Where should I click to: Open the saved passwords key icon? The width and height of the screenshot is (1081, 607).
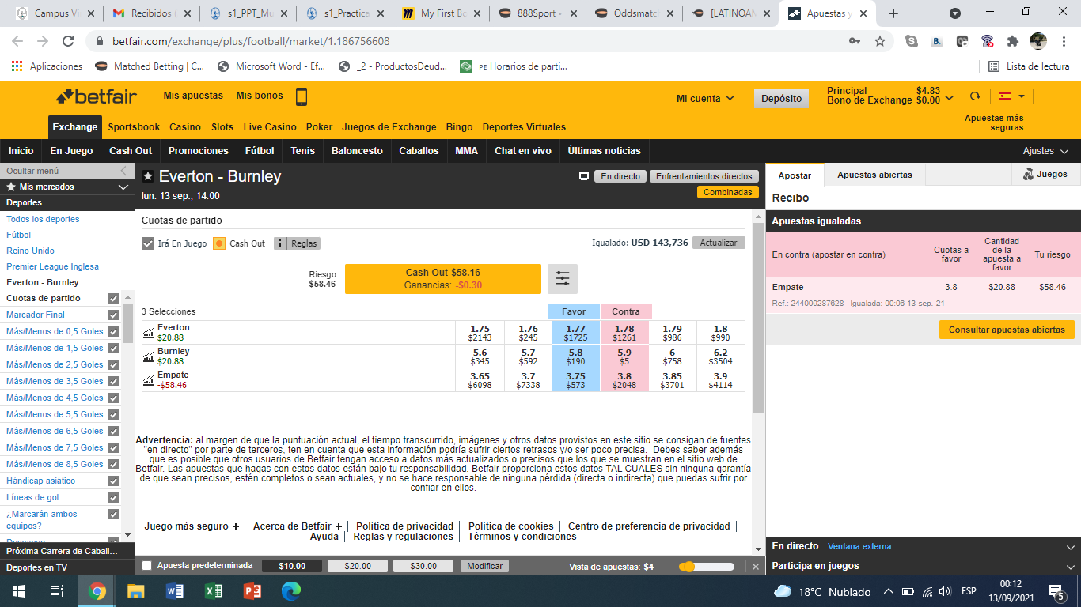click(855, 41)
